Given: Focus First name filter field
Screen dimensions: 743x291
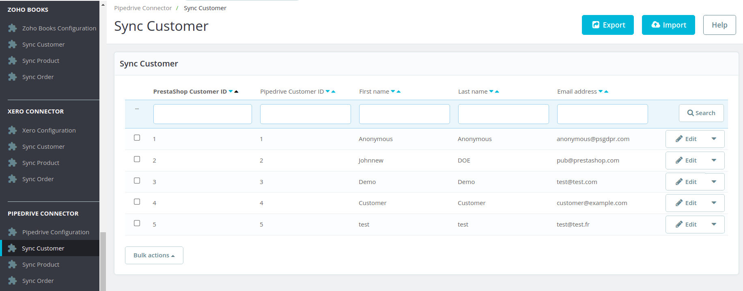Looking at the screenshot, I should coord(405,114).
